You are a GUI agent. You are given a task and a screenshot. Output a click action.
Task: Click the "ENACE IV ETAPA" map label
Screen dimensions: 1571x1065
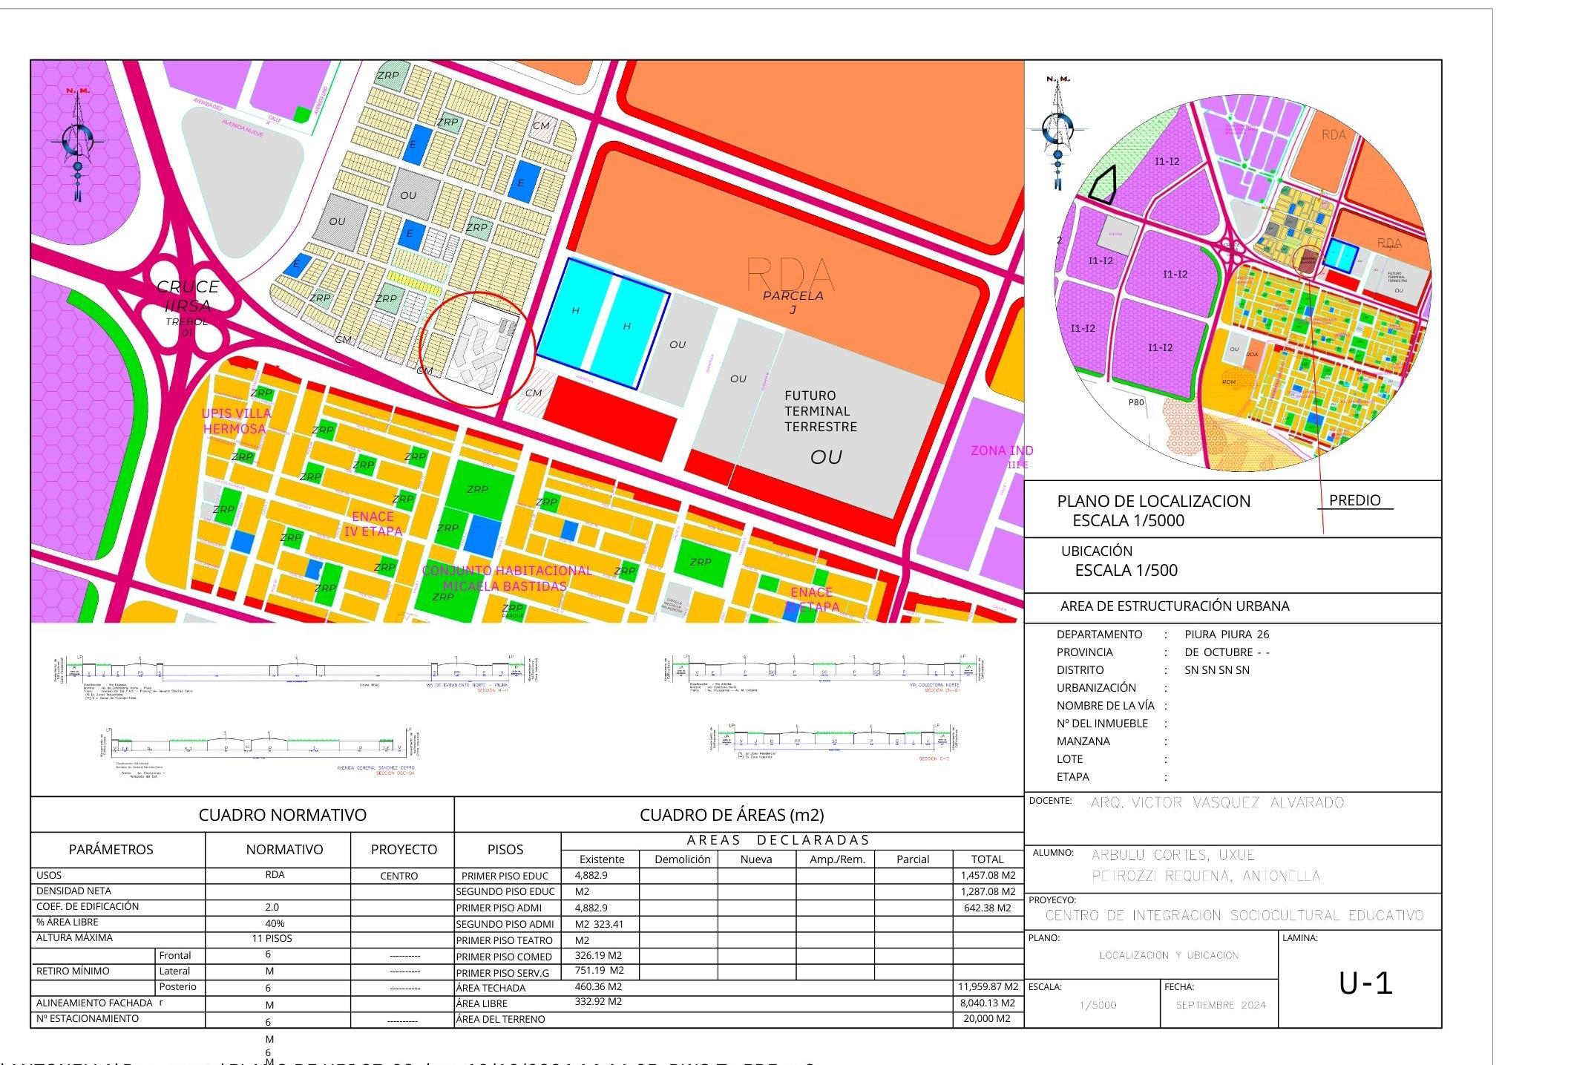pyautogui.click(x=373, y=523)
